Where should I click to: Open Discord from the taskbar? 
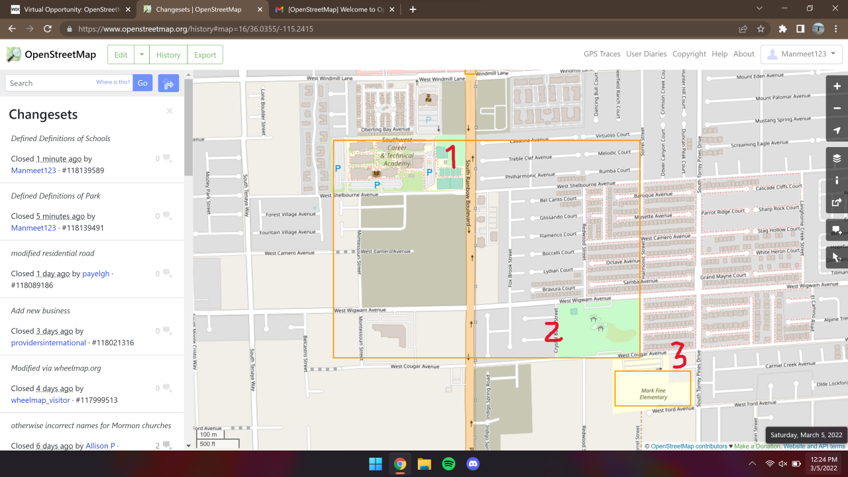click(x=473, y=464)
